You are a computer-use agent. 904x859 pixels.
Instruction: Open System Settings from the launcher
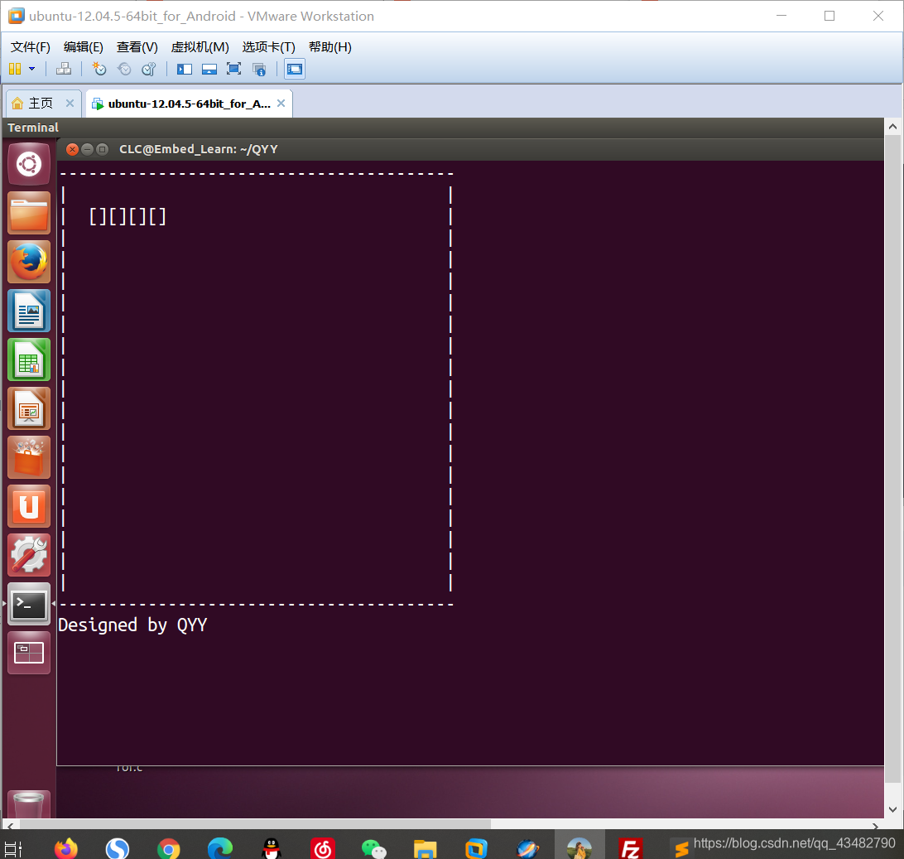[x=29, y=556]
